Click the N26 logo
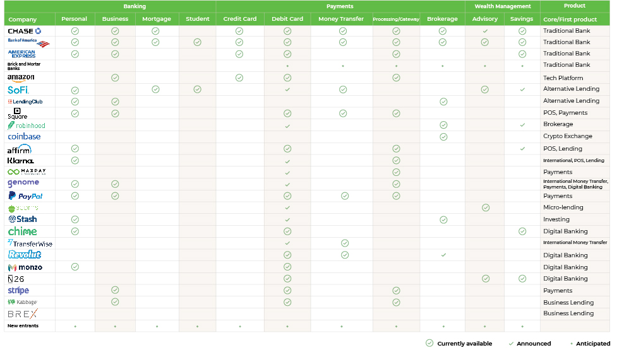The image size is (641, 350). click(x=16, y=279)
